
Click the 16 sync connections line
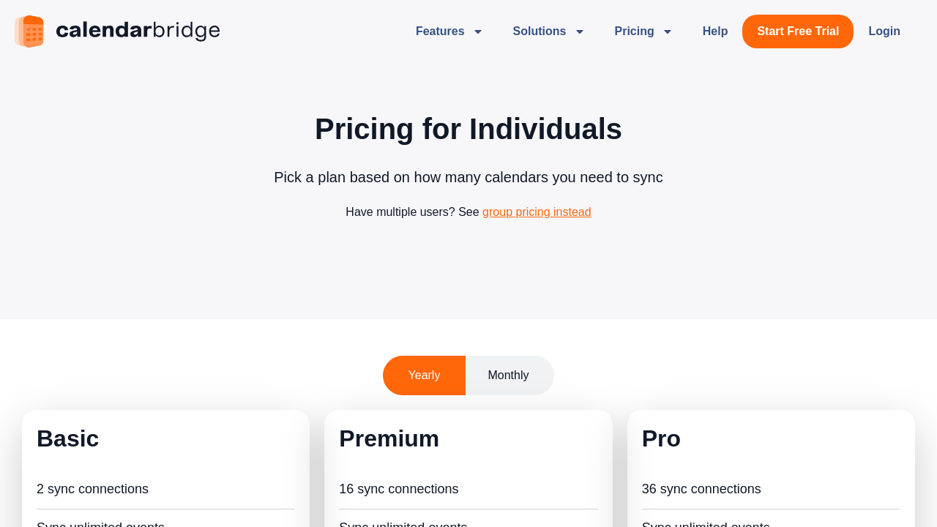399,489
